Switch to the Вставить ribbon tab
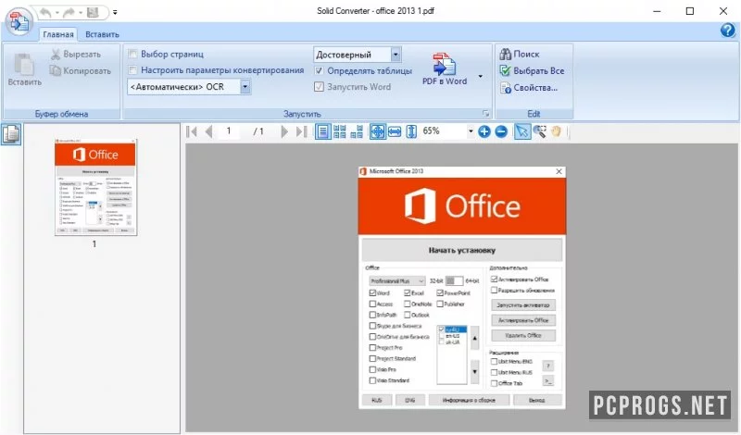This screenshot has width=741, height=435. tap(102, 34)
